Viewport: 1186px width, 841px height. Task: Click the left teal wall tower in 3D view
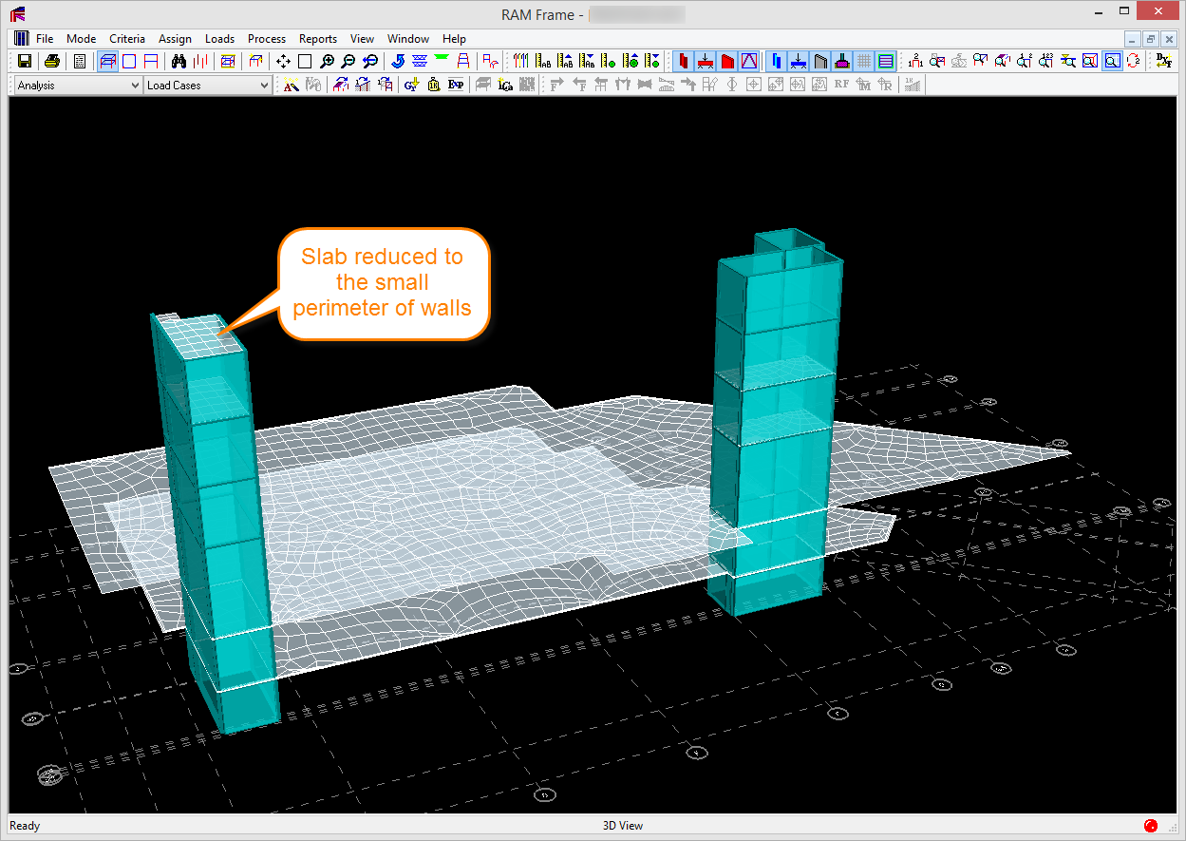coord(220,532)
